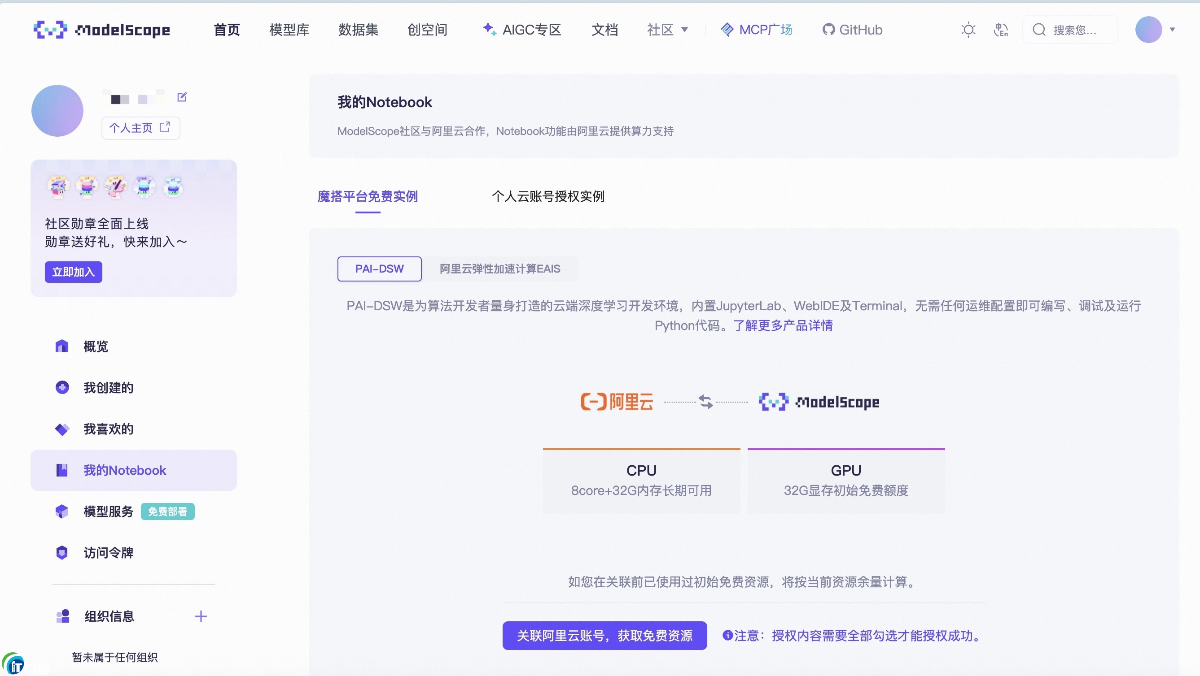Select the PAI-DSW option

coord(379,269)
